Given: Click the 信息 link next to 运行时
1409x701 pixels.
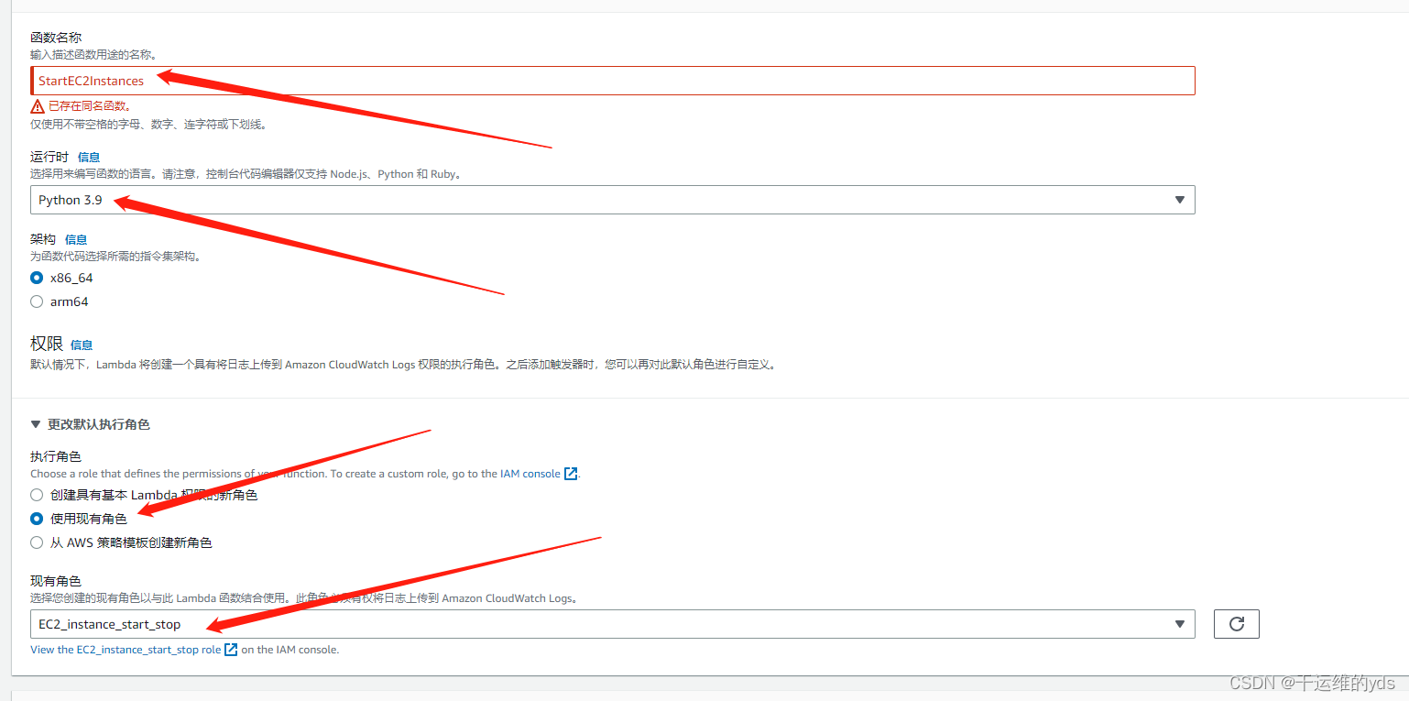Looking at the screenshot, I should pos(89,156).
